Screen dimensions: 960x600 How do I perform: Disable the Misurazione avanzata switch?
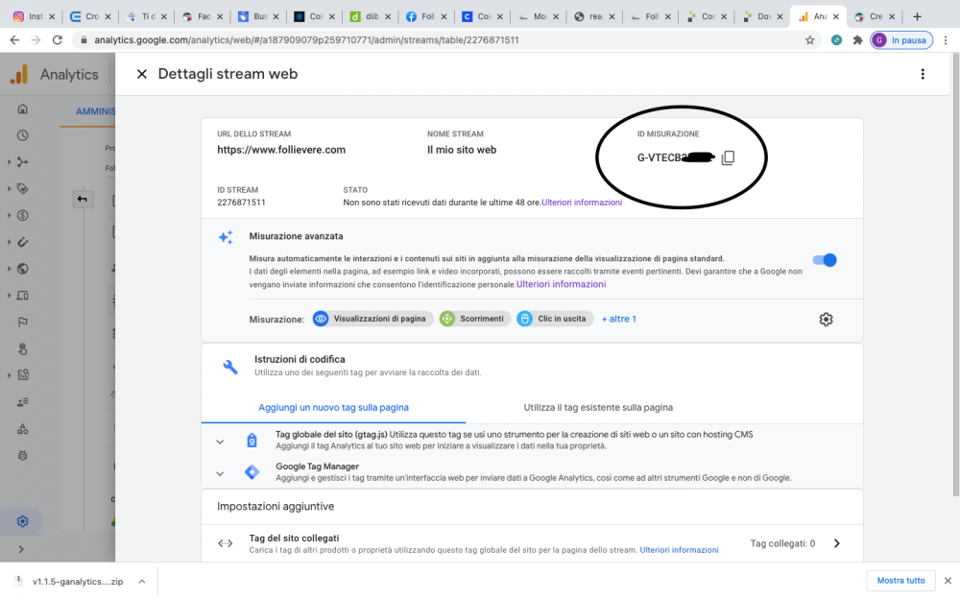coord(824,260)
